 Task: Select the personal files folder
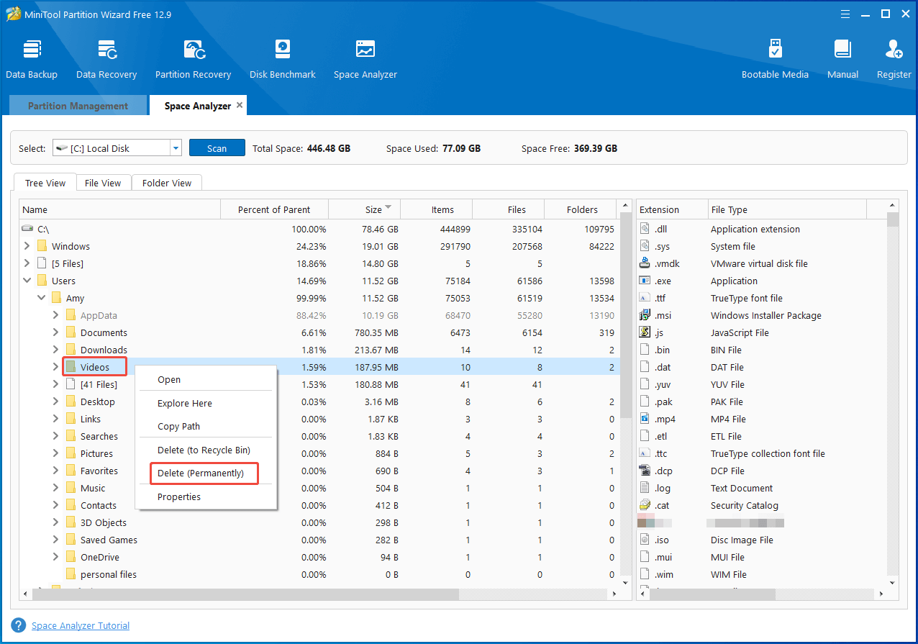[319, 574]
